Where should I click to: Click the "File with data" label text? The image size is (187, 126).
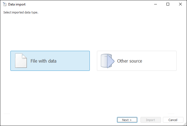(44, 61)
